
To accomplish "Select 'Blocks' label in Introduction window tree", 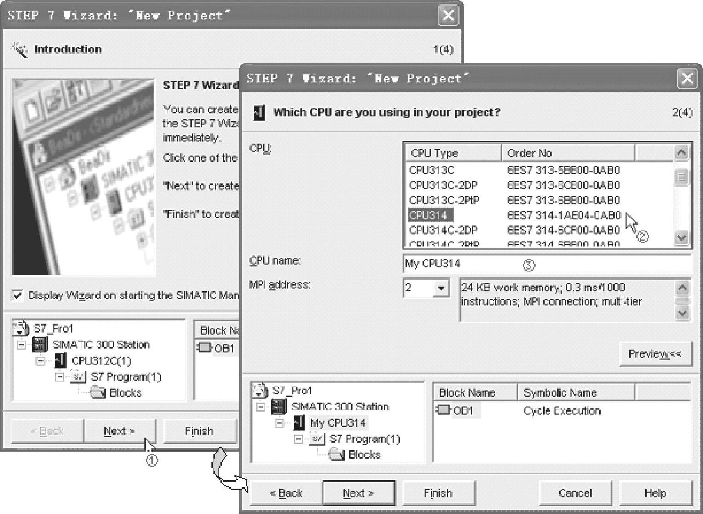I will coord(126,393).
